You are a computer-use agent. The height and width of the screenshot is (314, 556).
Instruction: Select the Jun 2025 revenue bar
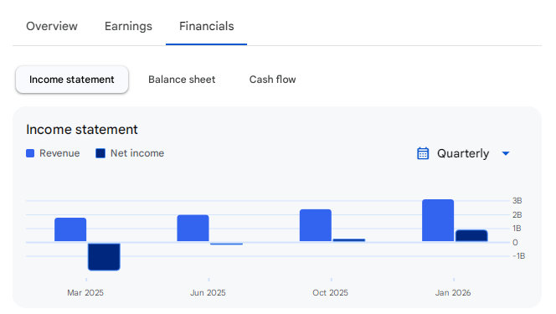click(193, 229)
